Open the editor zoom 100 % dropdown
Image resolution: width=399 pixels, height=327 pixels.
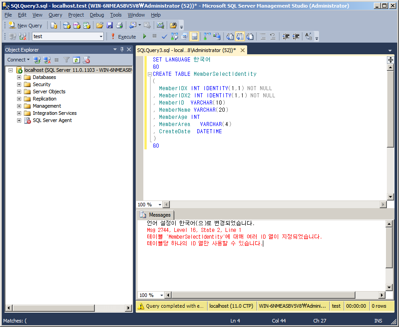[160, 205]
